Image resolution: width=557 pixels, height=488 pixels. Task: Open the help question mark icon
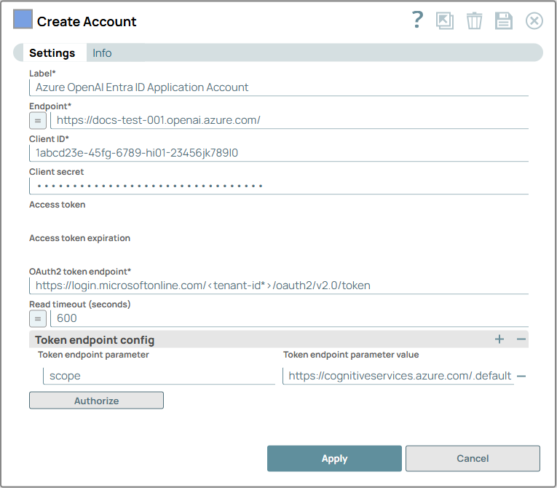coord(417,20)
